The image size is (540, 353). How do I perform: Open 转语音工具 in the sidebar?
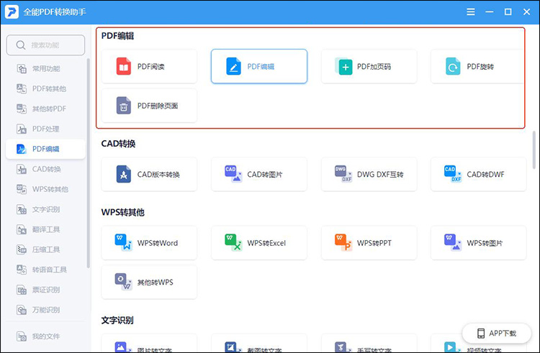45,270
